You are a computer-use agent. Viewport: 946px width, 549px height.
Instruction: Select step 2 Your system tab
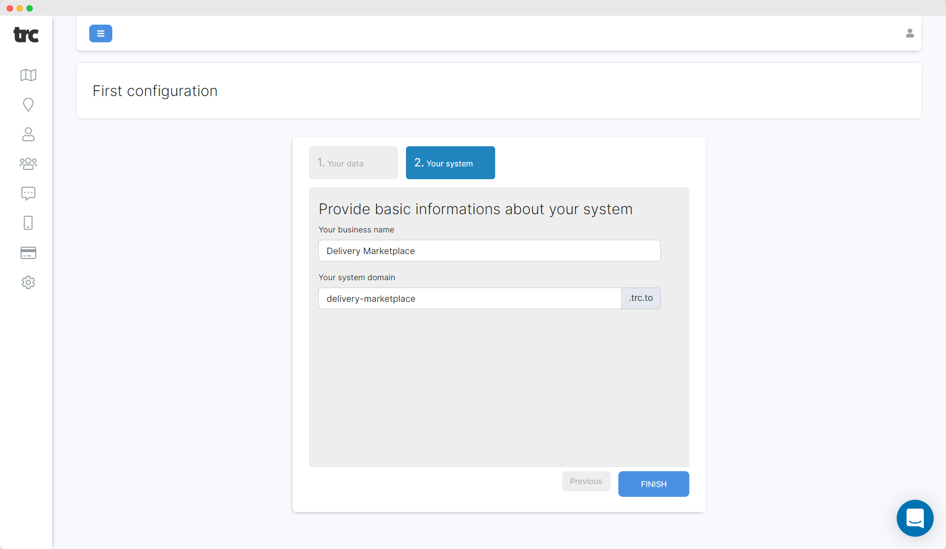click(450, 162)
